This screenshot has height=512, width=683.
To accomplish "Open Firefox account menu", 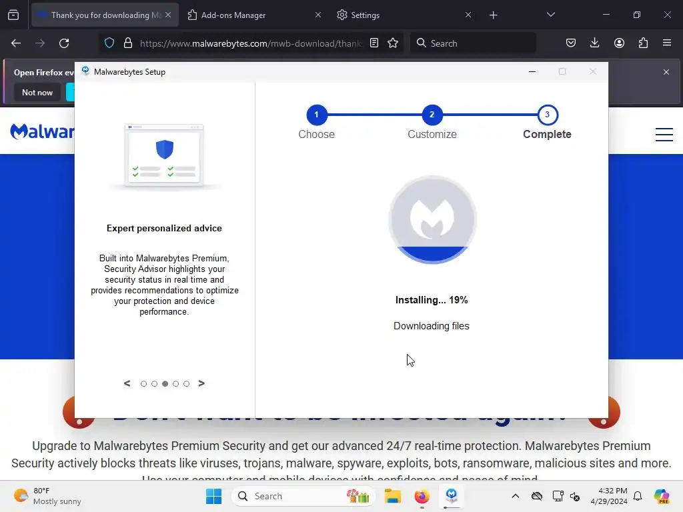I will (x=619, y=43).
